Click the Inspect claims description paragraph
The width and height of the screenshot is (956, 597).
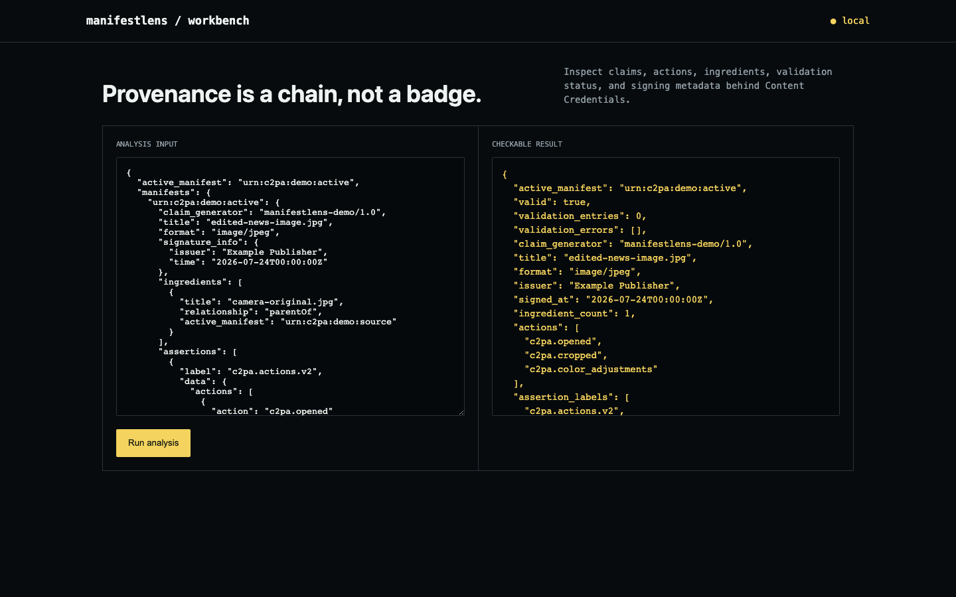point(698,86)
